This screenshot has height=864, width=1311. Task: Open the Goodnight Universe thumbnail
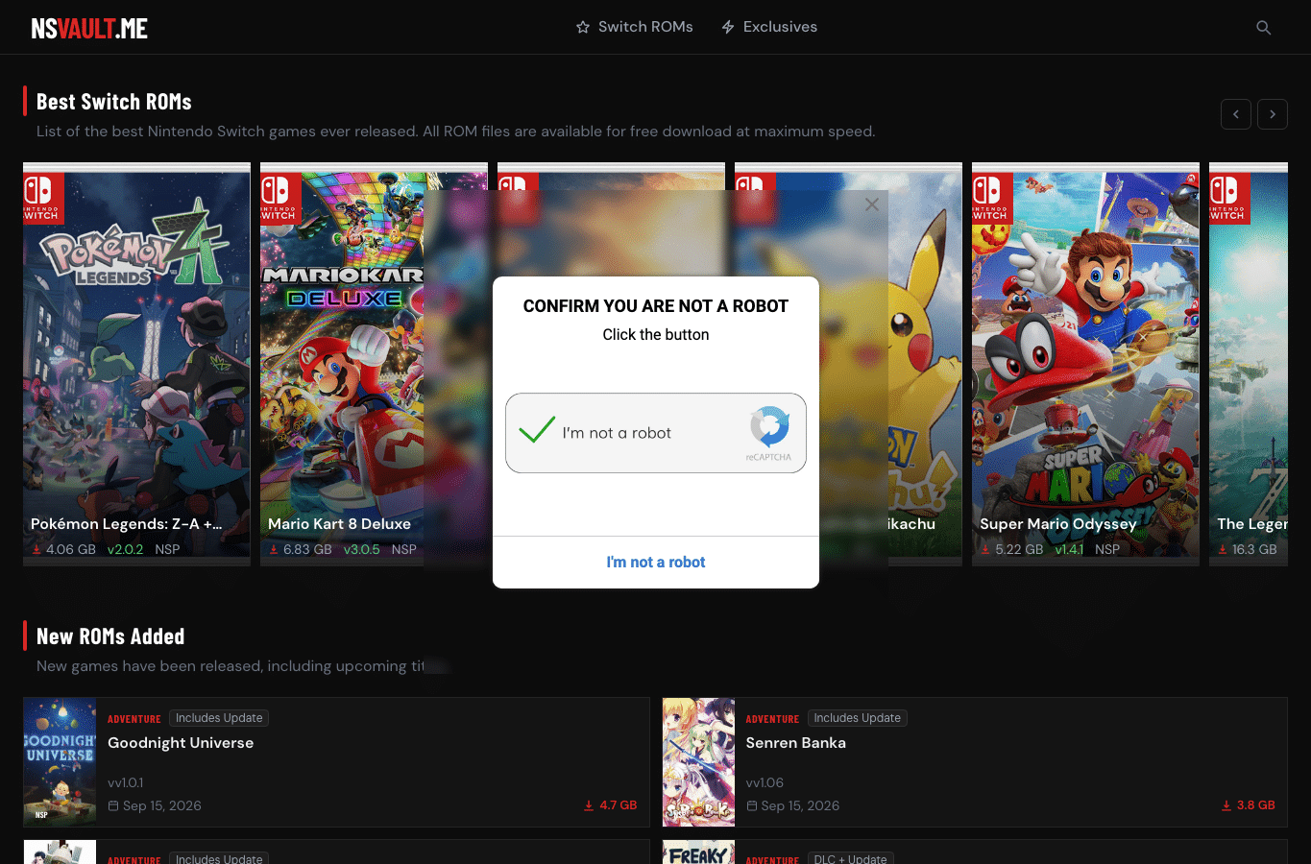(x=60, y=762)
